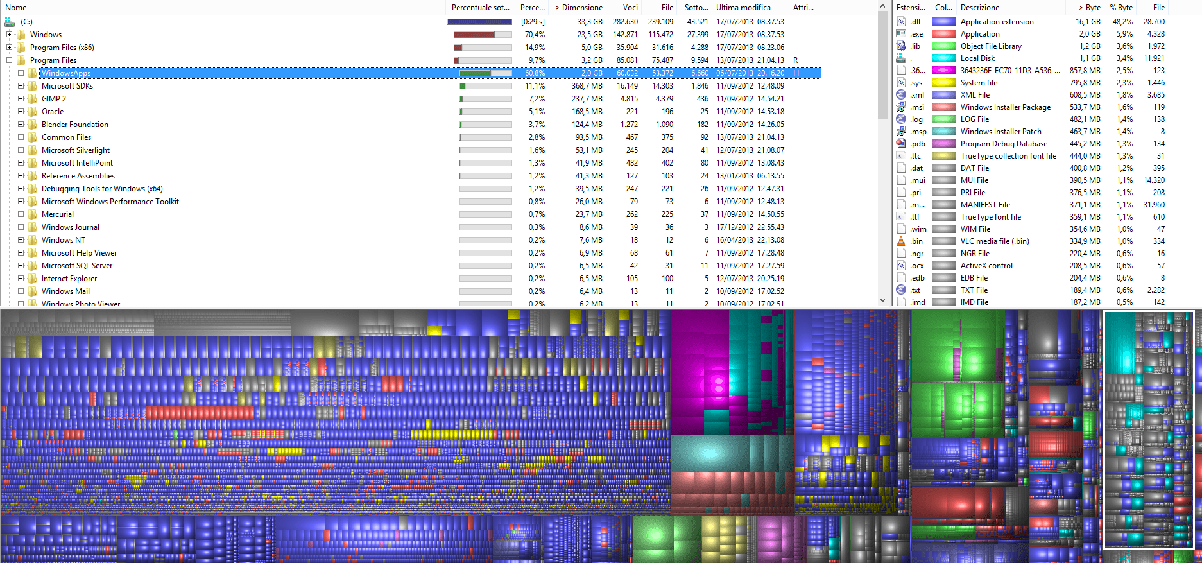Click the .xml file type icon
Viewport: 1202px width, 563px height.
[x=901, y=95]
